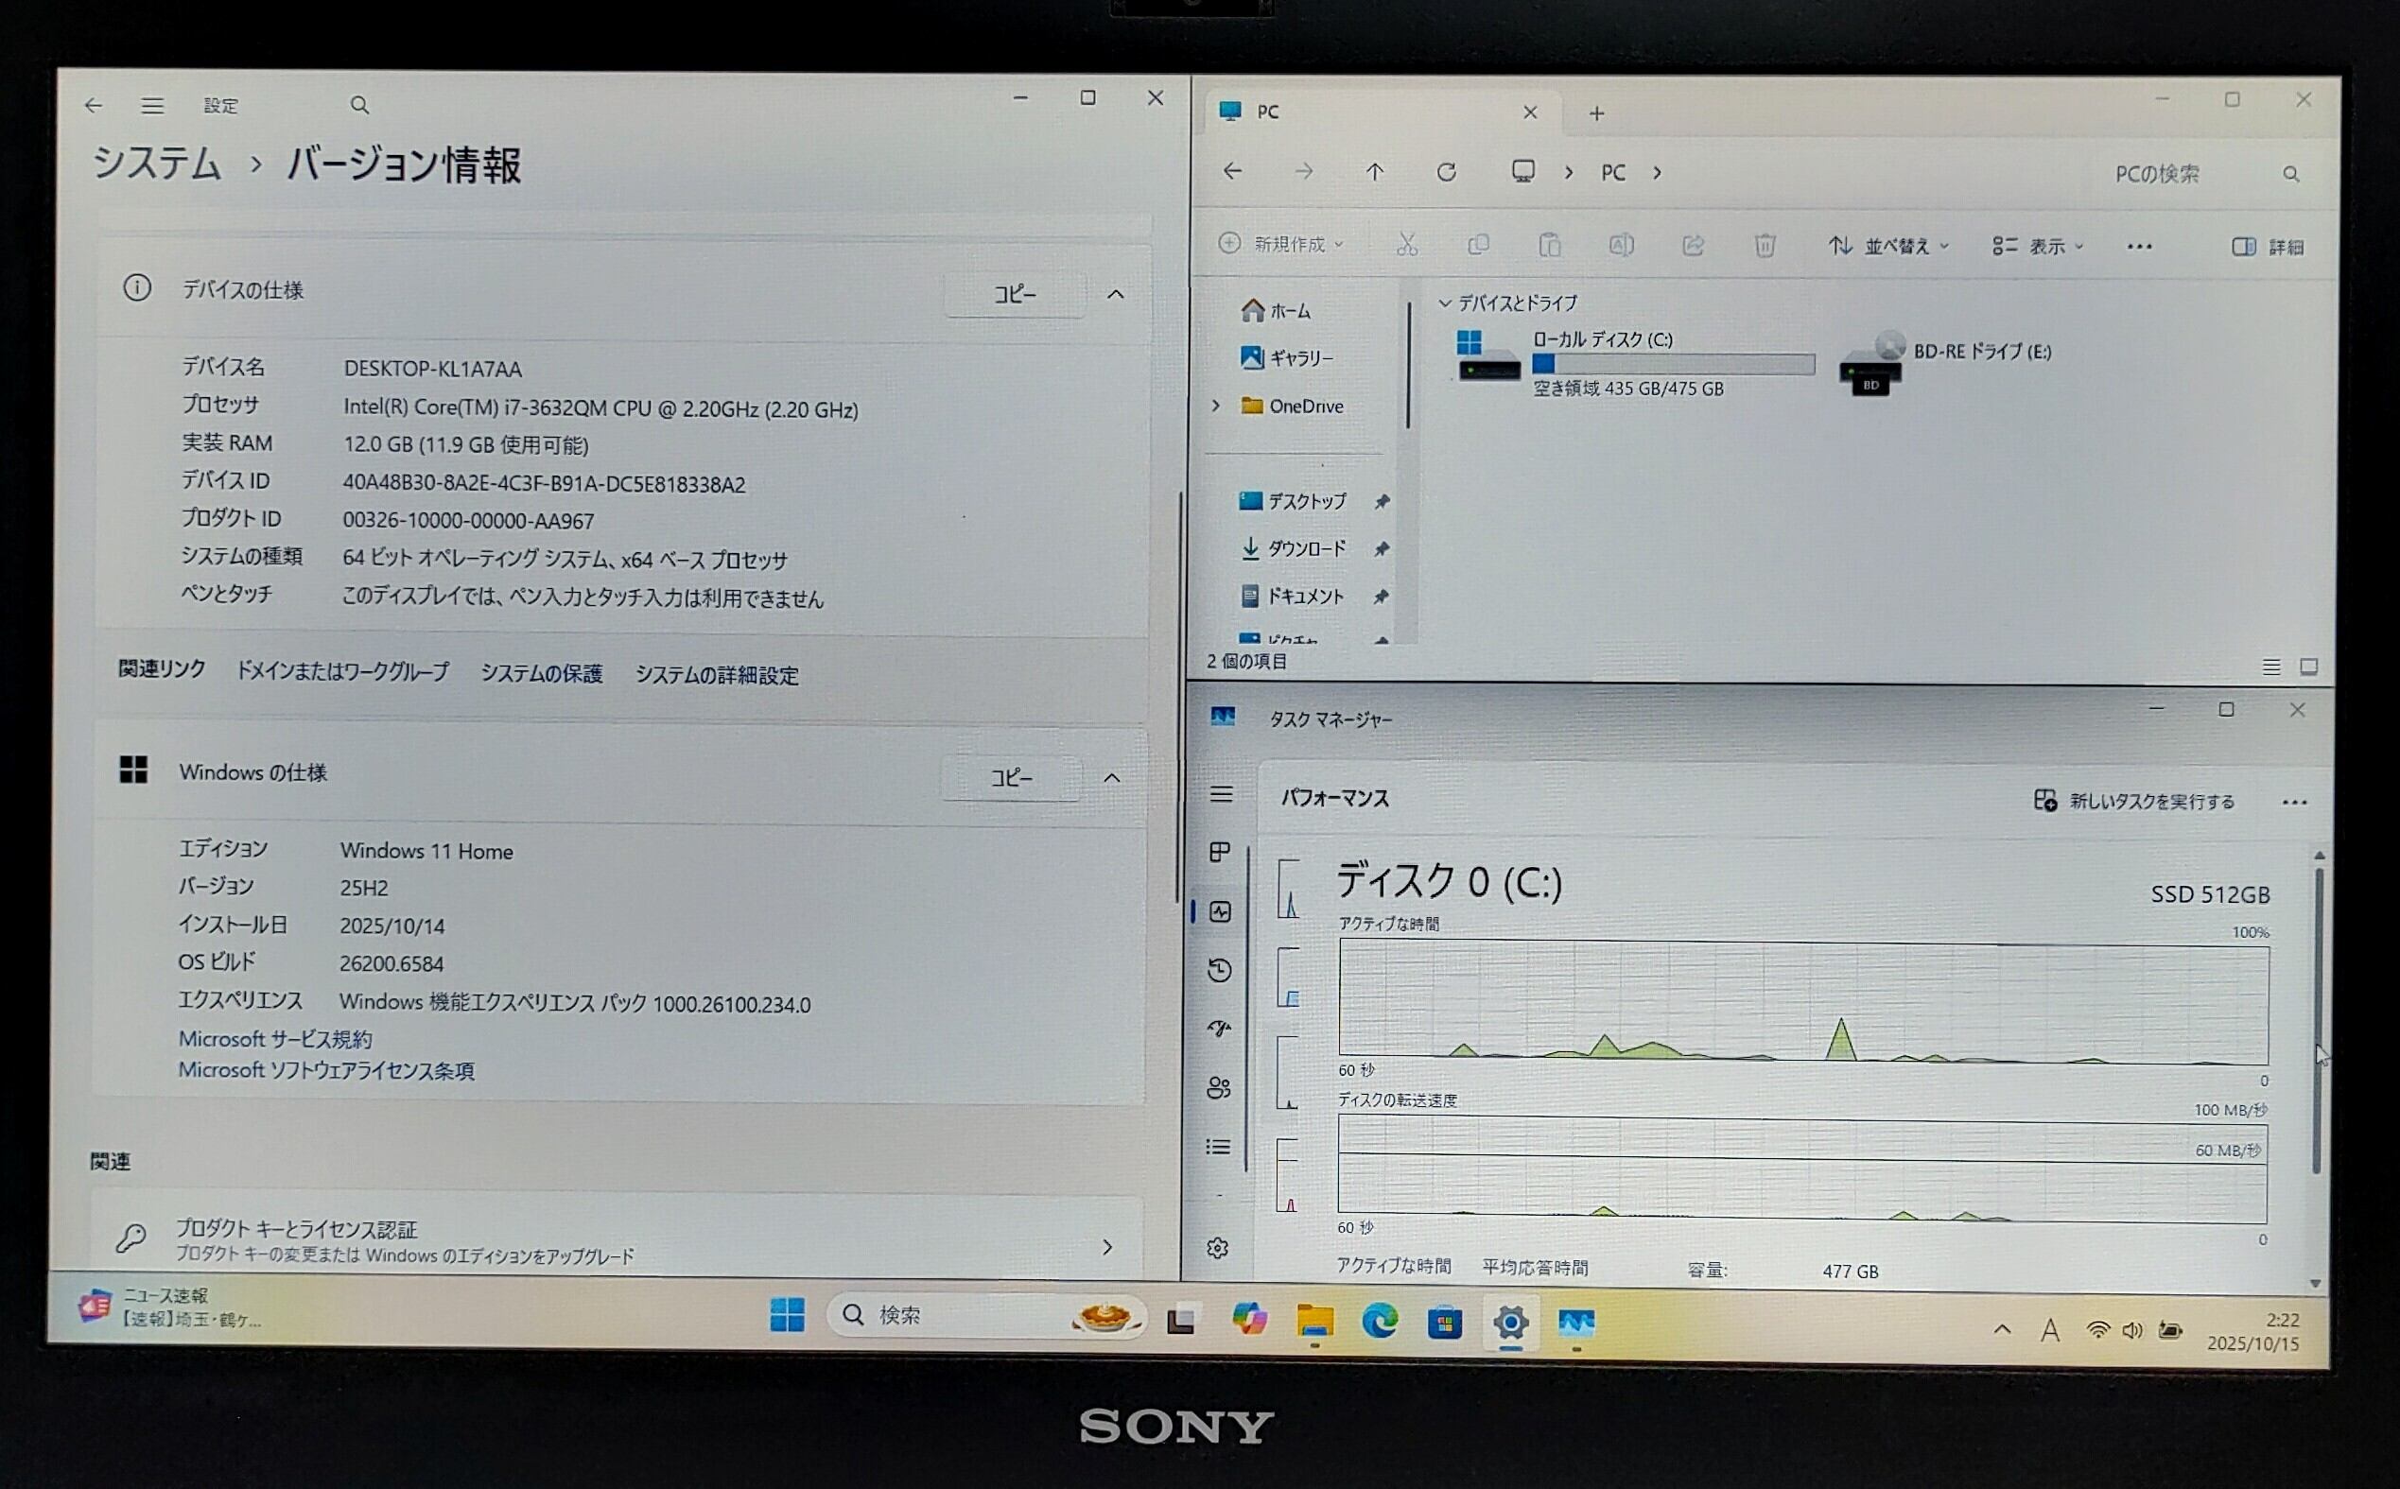The height and width of the screenshot is (1489, 2400).
Task: Open Task Manager startup apps icon
Action: pyautogui.click(x=1219, y=1030)
